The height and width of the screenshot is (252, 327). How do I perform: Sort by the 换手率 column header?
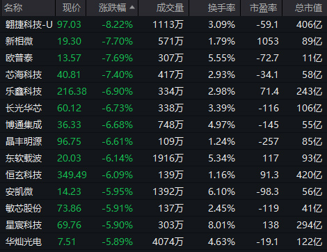(x=221, y=8)
